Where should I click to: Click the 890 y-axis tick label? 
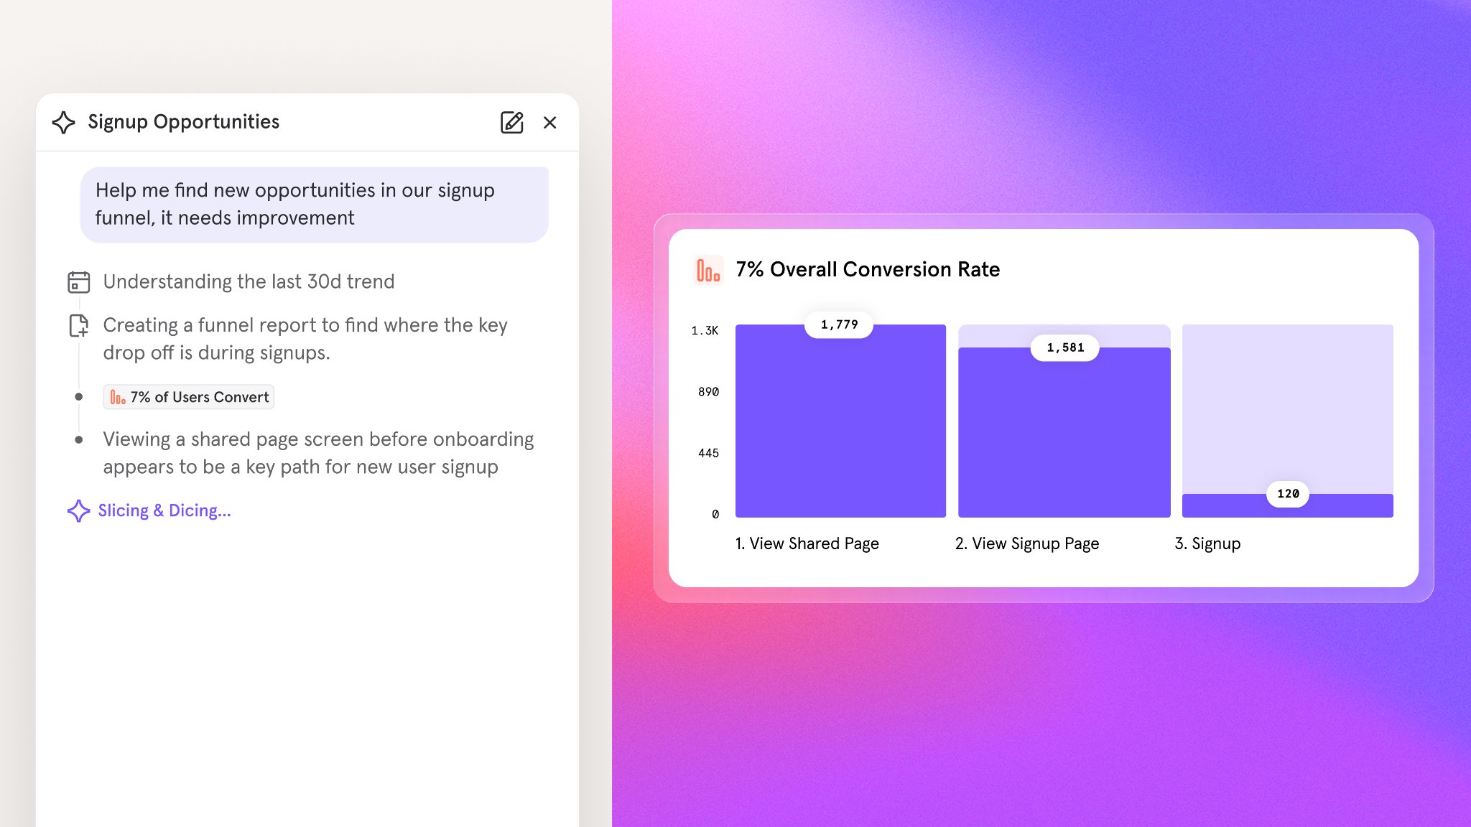click(708, 392)
